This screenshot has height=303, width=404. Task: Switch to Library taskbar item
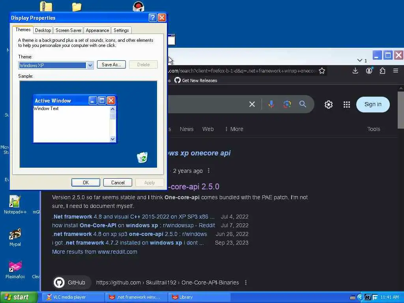[x=199, y=297]
